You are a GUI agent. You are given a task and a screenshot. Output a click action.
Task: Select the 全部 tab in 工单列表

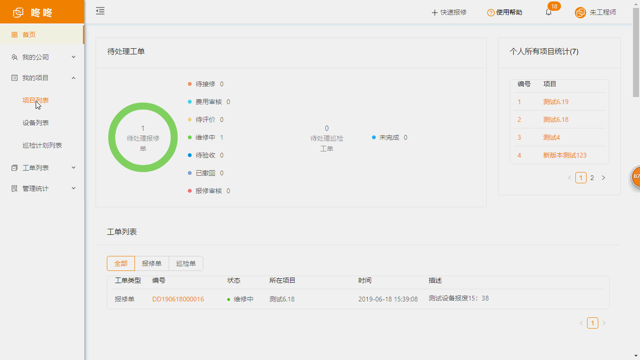pyautogui.click(x=121, y=263)
